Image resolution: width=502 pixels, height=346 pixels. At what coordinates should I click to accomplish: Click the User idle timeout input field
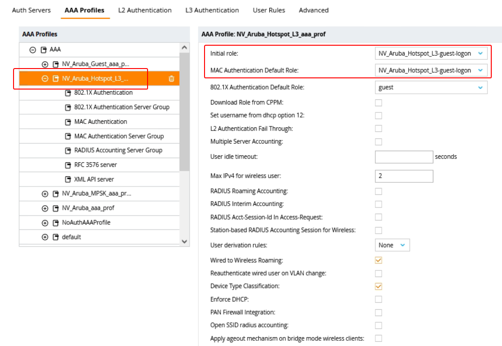click(x=403, y=157)
